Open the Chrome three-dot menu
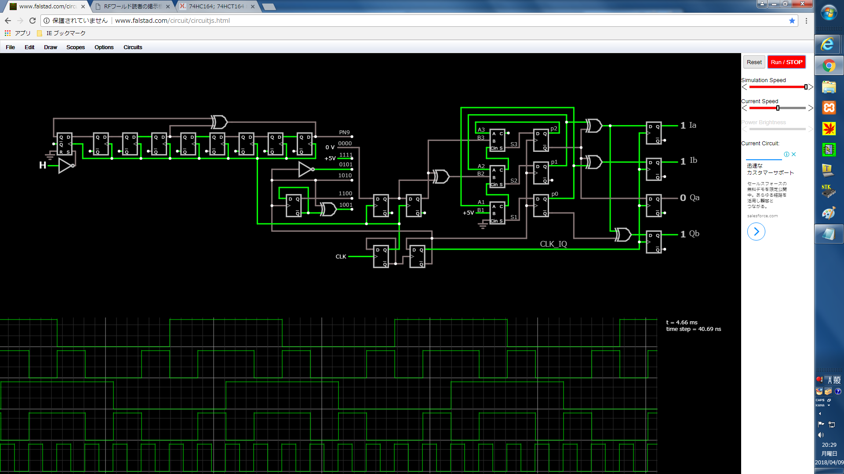The width and height of the screenshot is (844, 474). coord(806,21)
